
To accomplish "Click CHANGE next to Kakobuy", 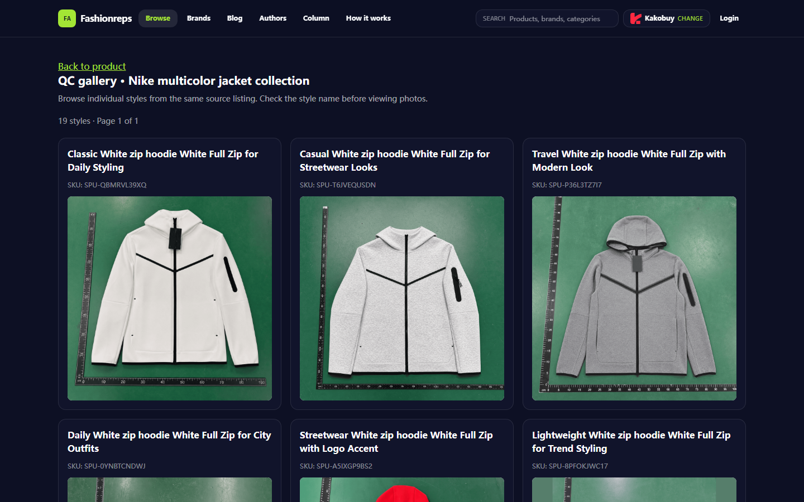I will [x=690, y=18].
